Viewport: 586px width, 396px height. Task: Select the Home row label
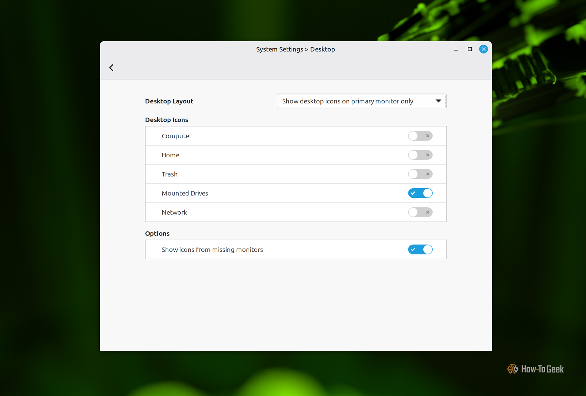point(170,155)
